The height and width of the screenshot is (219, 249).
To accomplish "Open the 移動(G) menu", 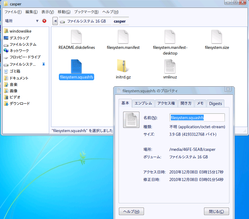I will 64,12.
